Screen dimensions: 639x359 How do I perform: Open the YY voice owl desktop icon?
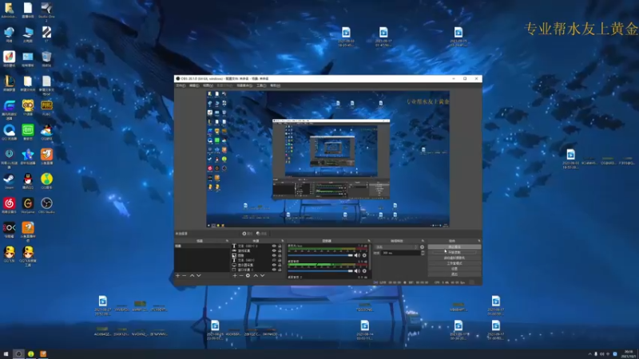pyautogui.click(x=28, y=106)
